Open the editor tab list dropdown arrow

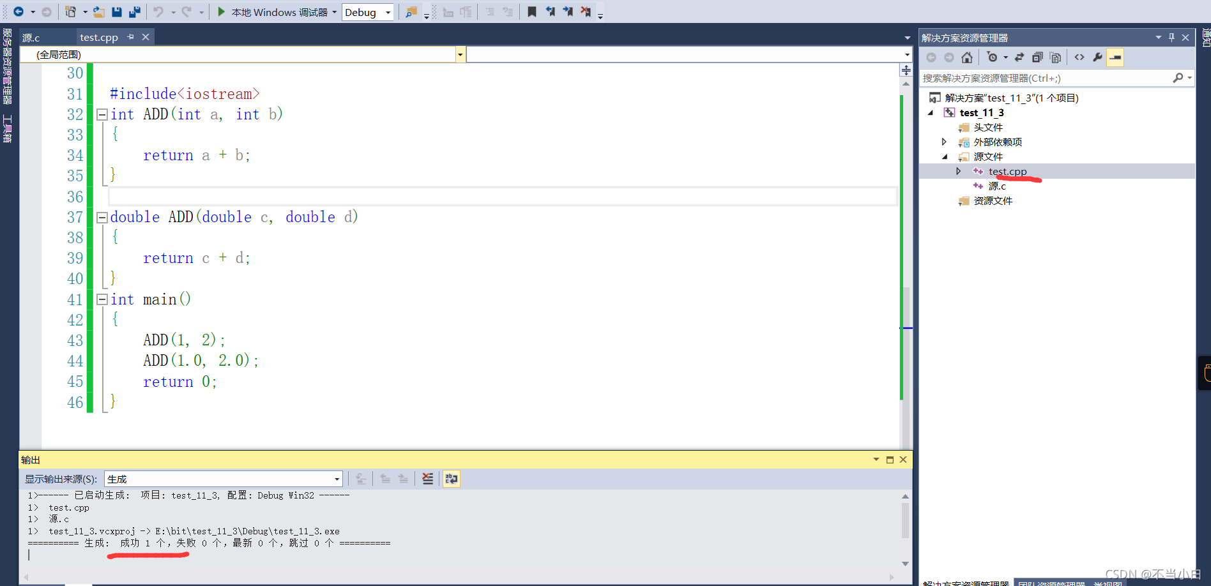(907, 38)
